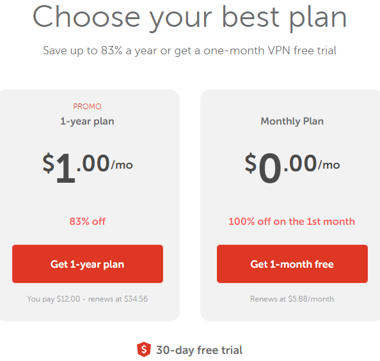Click the Save up to 83% subtitle
The image size is (380, 361).
point(189,50)
